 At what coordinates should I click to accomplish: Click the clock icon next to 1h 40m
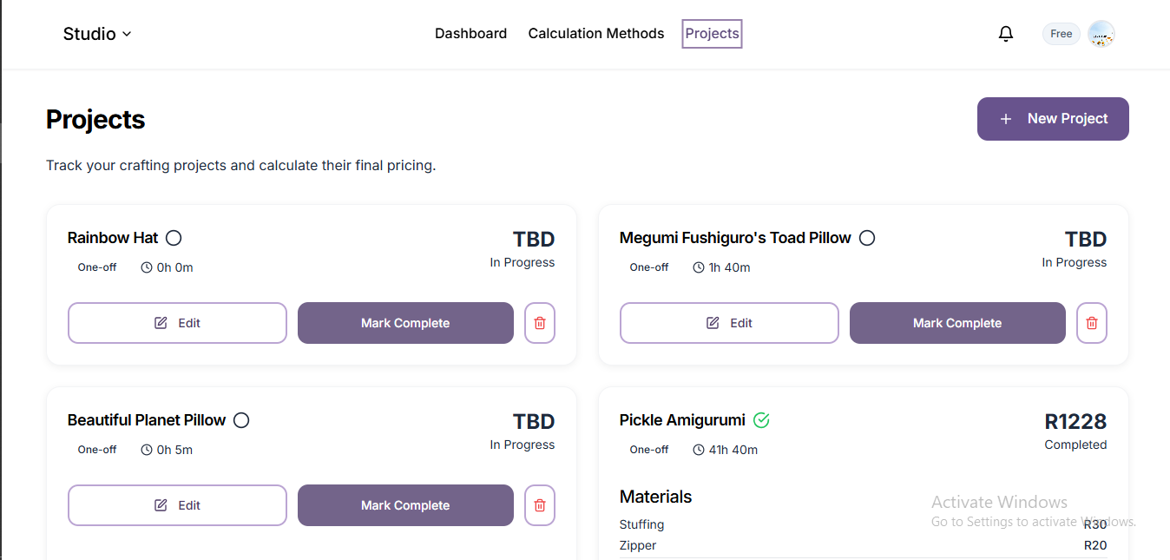click(699, 267)
